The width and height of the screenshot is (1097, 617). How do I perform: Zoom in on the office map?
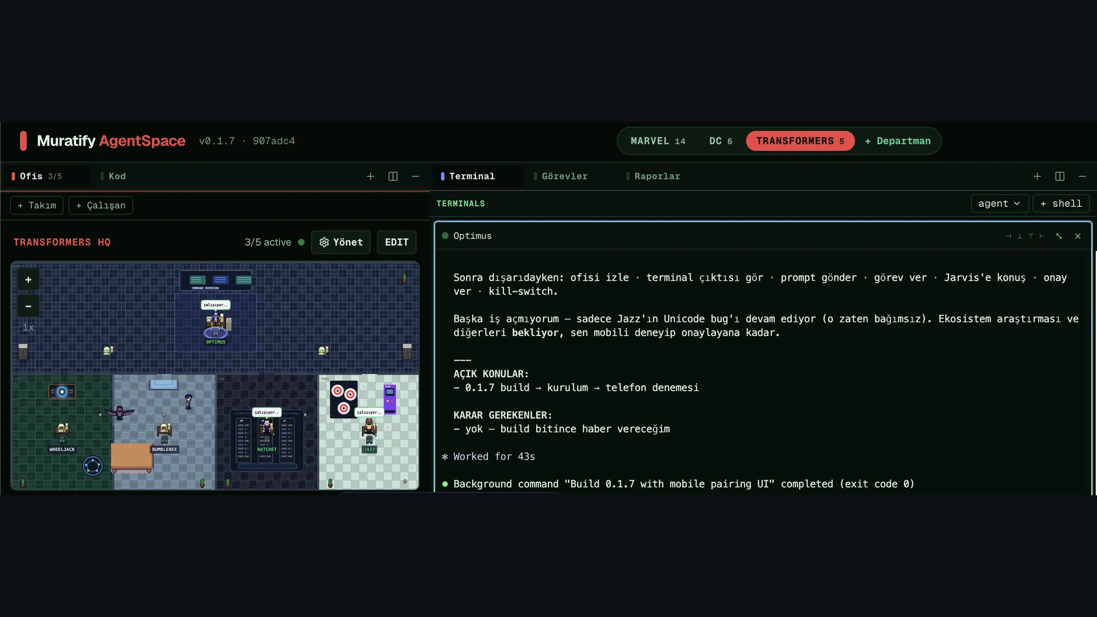28,280
